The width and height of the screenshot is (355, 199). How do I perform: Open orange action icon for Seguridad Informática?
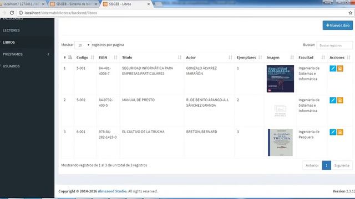pos(340,69)
